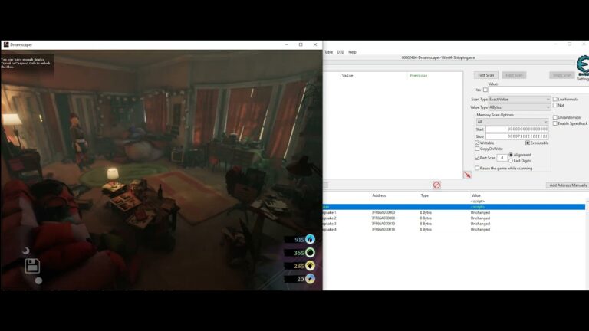Click the Dreamscaper app icon in title bar
The height and width of the screenshot is (331, 589).
(x=6, y=44)
